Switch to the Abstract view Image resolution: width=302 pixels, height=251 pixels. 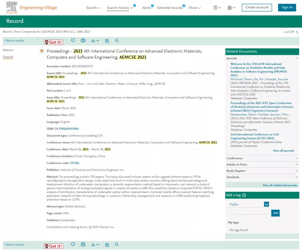click(8, 50)
